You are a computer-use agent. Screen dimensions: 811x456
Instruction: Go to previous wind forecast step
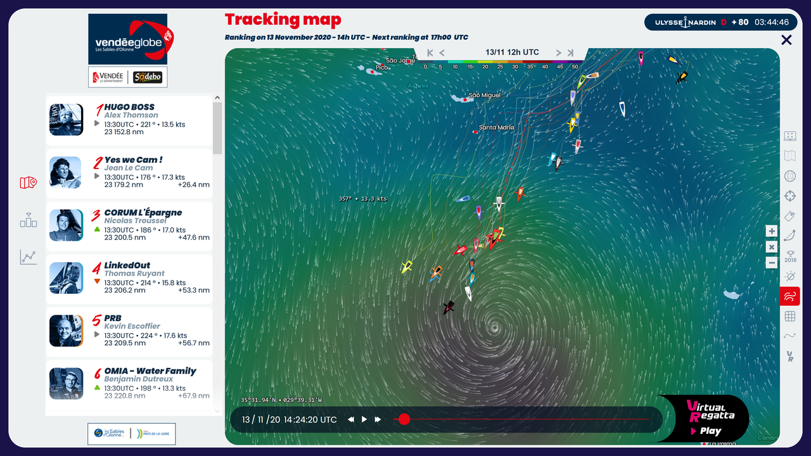click(x=442, y=53)
